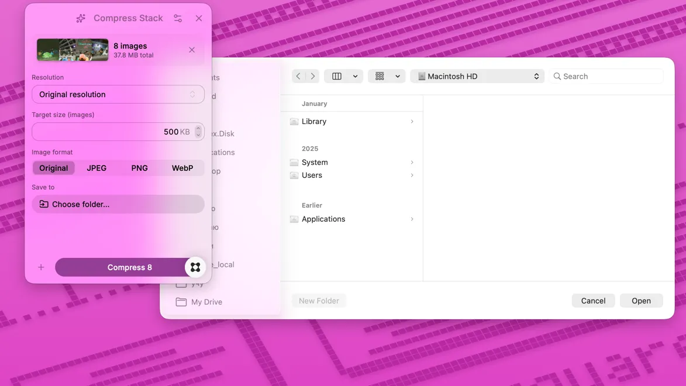This screenshot has height=386, width=686.
Task: Click the grouping grid icon in file dialog
Action: [380, 76]
